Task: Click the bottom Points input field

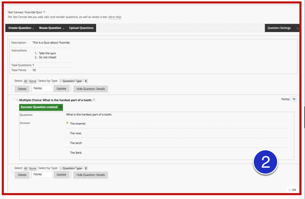Action: point(47,175)
